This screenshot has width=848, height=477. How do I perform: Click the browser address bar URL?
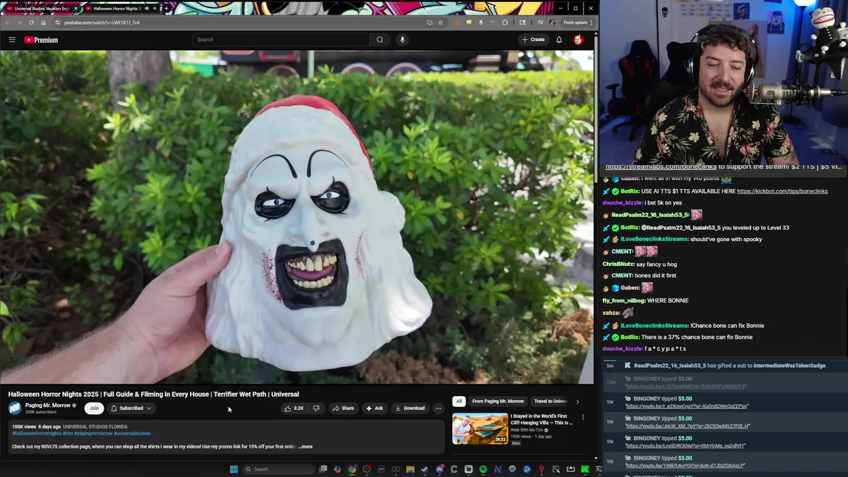[101, 23]
